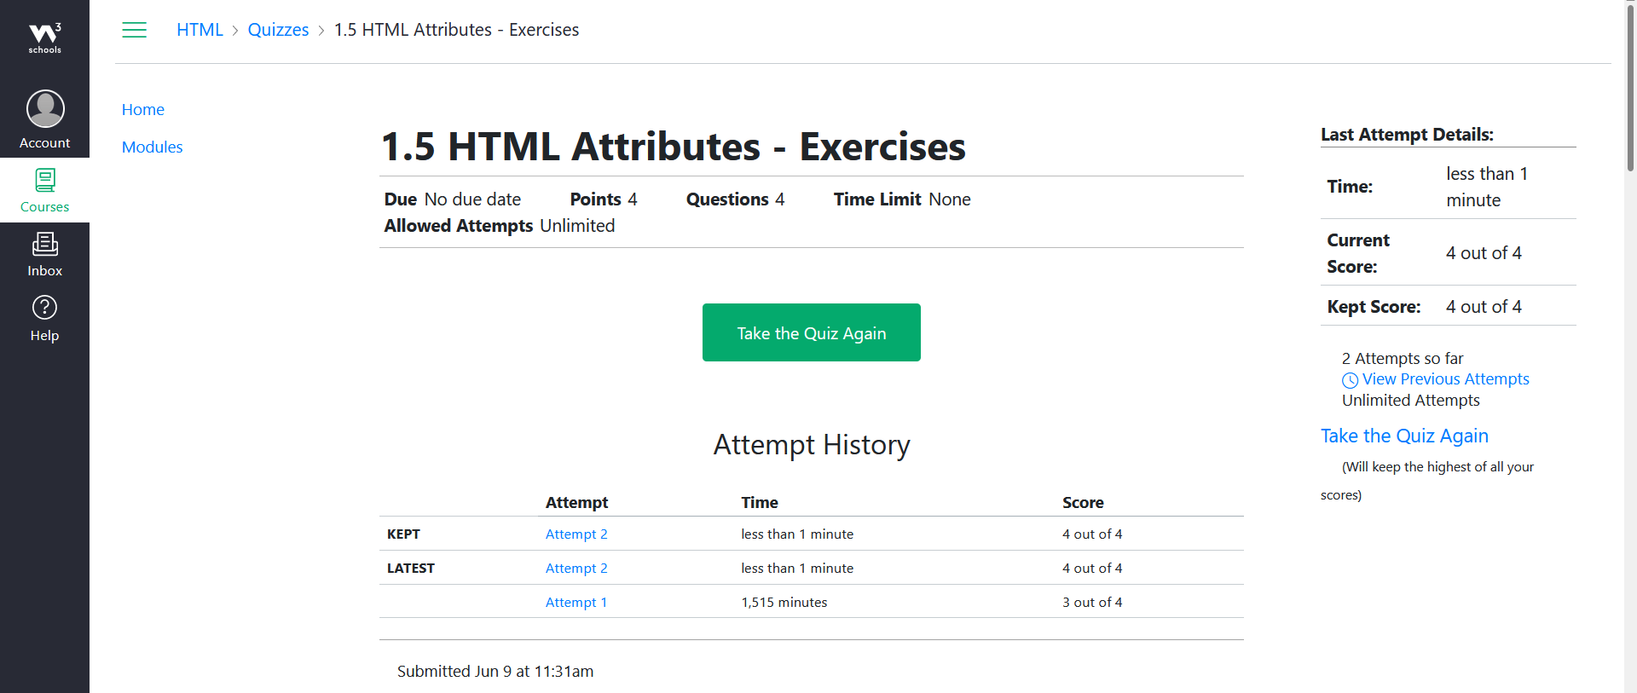Screen dimensions: 1637x693
Task: Open Attempt 2 in the KEPT row
Action: [x=576, y=534]
